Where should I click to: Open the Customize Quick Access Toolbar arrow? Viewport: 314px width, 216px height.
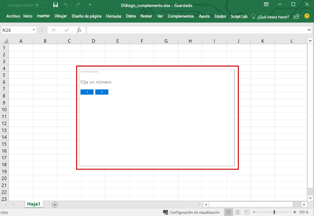pos(90,5)
